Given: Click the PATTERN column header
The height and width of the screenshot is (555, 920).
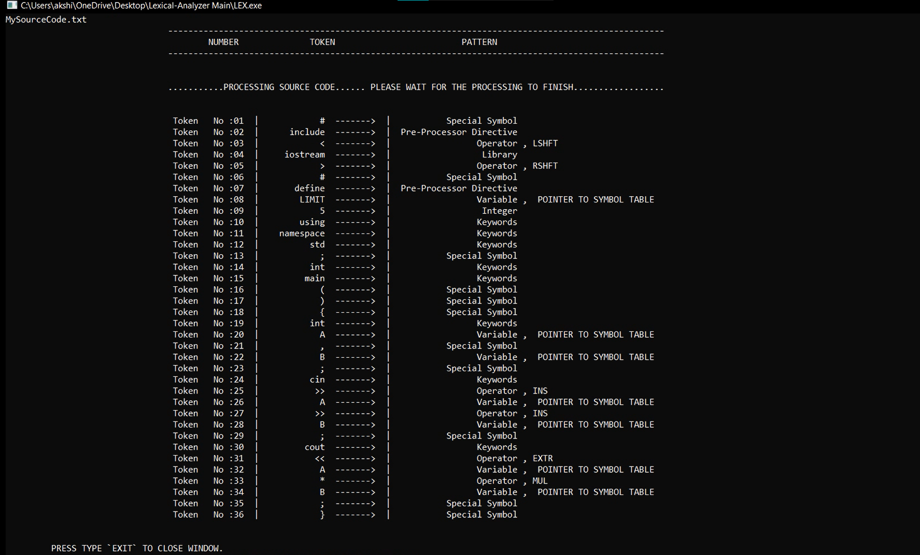Looking at the screenshot, I should 479,42.
